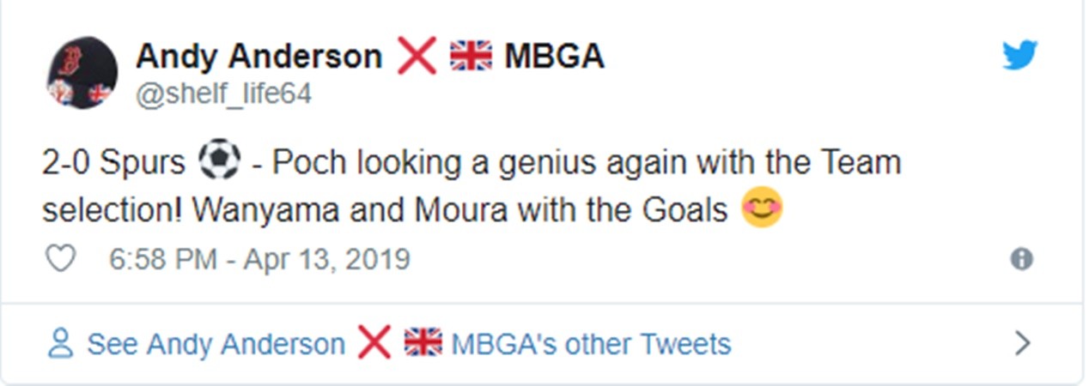Click the red X beside the Andy Anderson header name

point(416,57)
